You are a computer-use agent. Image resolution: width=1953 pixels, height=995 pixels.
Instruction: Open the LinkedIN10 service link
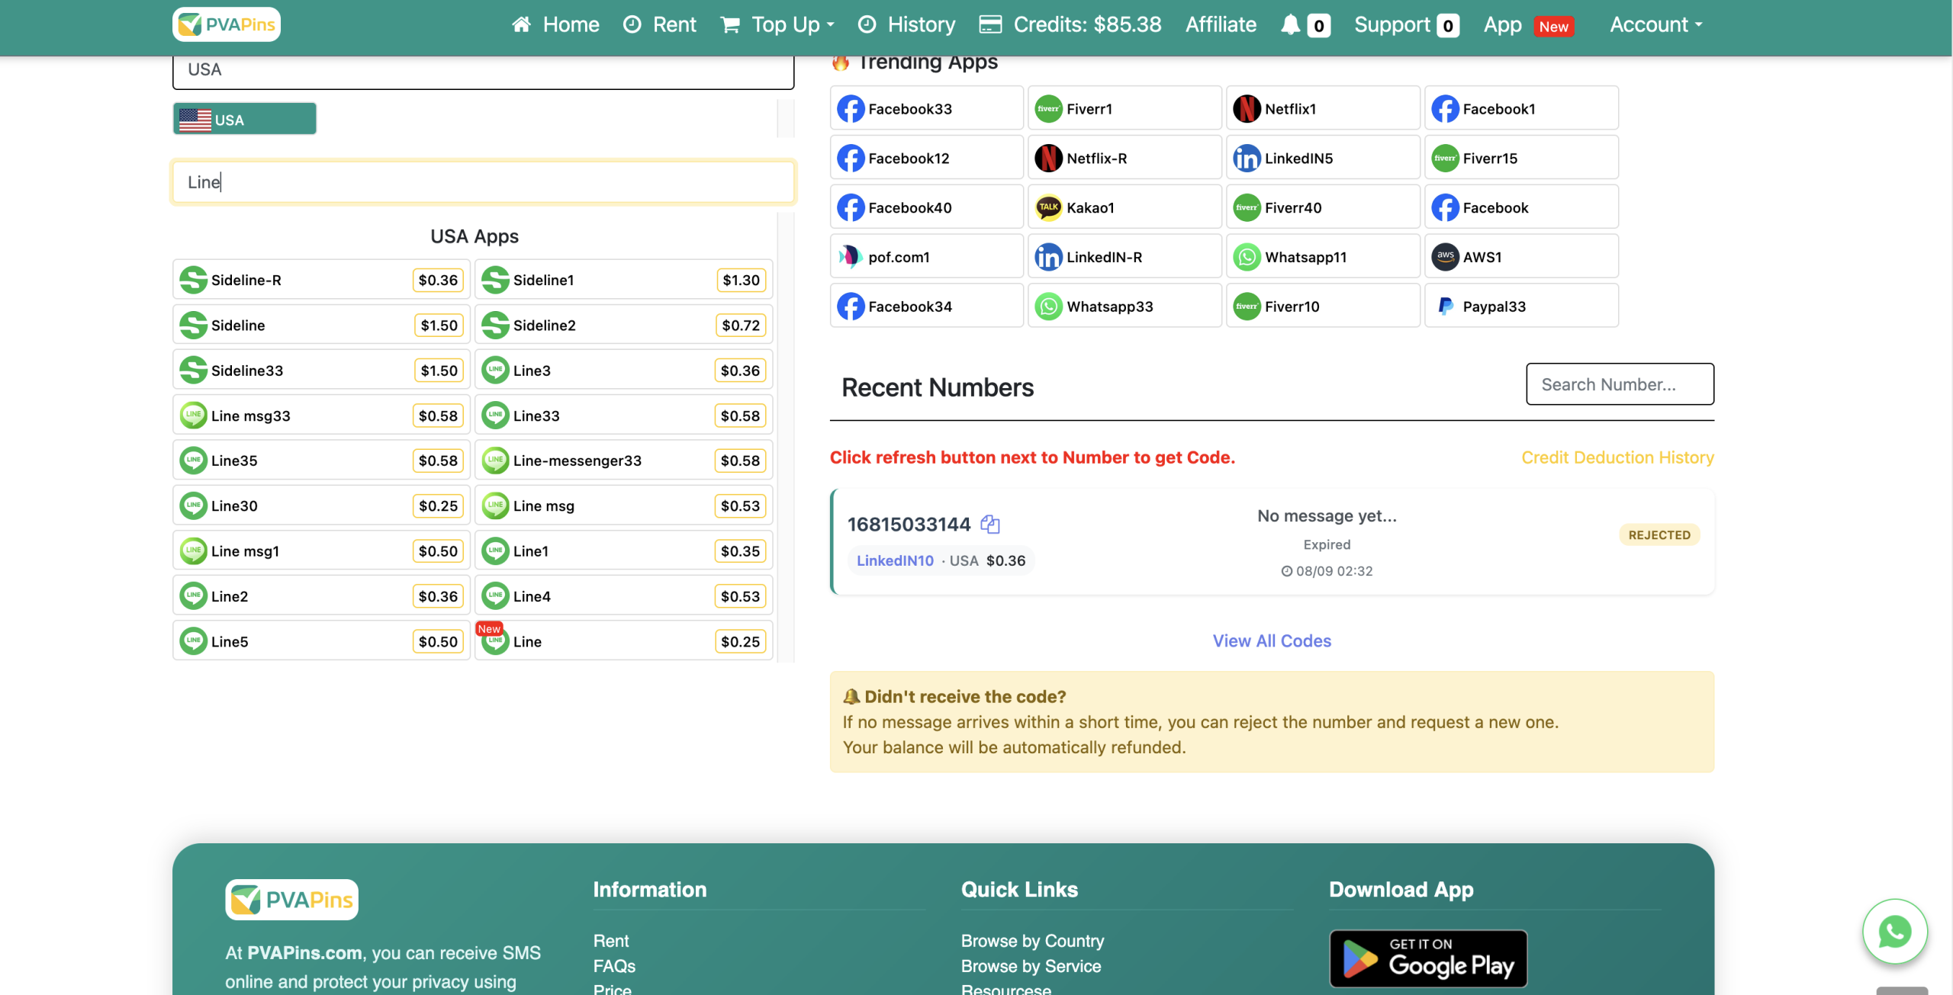pos(895,560)
